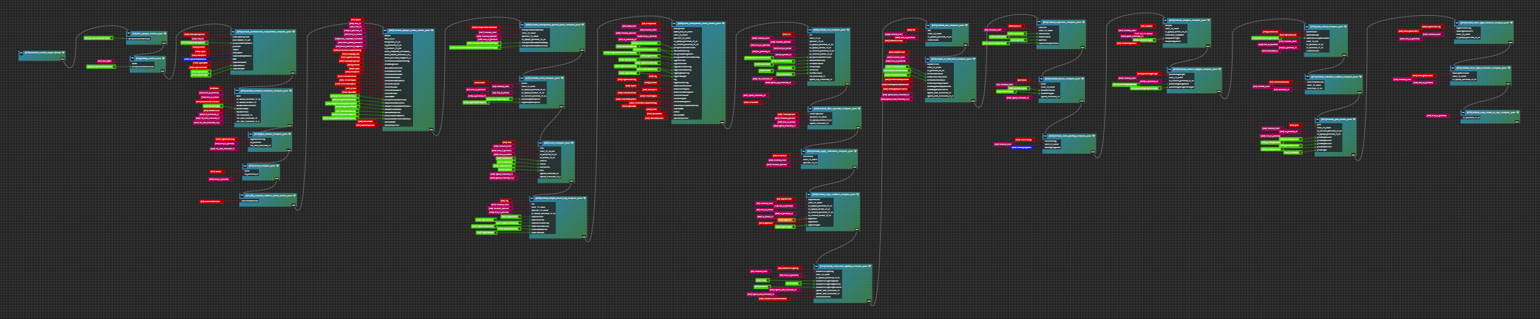This screenshot has width=1540, height=319.
Task: Click header icon of default_taa_compute_pass node
Action: pos(928,25)
